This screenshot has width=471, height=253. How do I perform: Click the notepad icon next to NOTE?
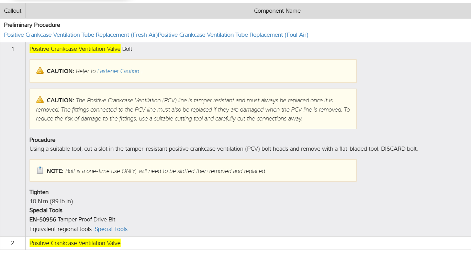[x=40, y=171]
